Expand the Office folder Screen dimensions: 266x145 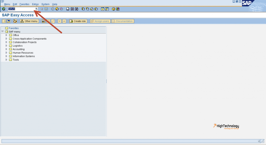coord(6,35)
